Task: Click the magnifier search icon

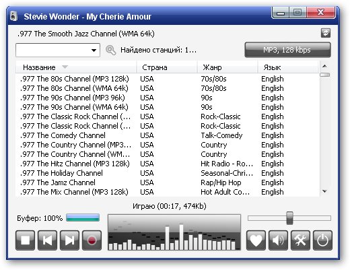Action: (110, 50)
